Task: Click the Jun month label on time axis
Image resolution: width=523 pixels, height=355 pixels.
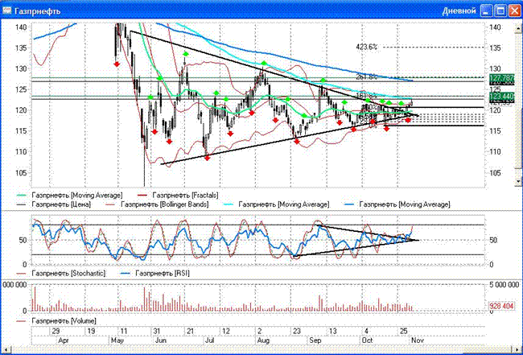Action: (x=161, y=341)
